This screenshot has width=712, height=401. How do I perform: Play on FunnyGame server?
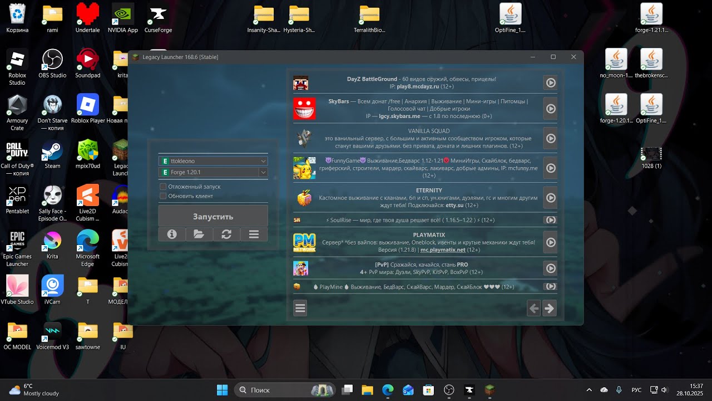pyautogui.click(x=550, y=168)
